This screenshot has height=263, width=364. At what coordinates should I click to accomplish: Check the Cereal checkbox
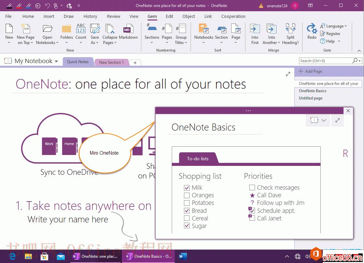187,218
